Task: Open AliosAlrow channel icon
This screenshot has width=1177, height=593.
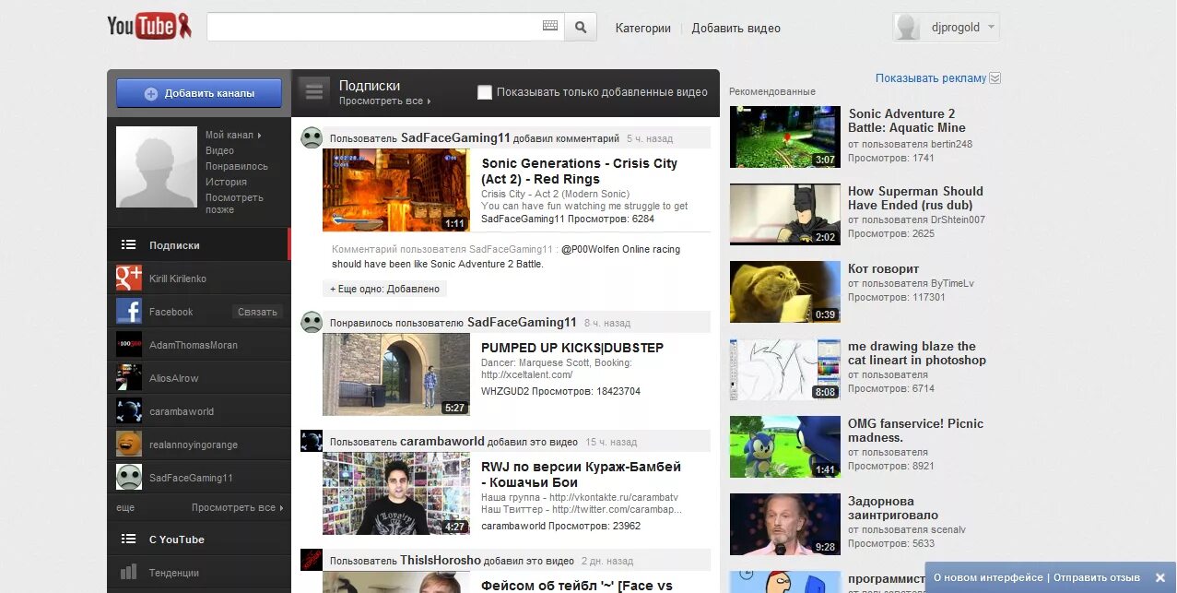Action: (x=129, y=378)
